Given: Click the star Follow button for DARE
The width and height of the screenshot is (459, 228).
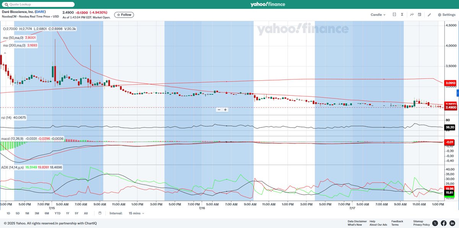Looking at the screenshot, I should [x=124, y=15].
